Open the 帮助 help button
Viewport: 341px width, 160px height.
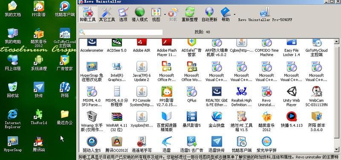pos(225,14)
